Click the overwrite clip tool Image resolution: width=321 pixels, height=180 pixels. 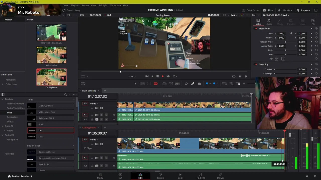(171, 84)
